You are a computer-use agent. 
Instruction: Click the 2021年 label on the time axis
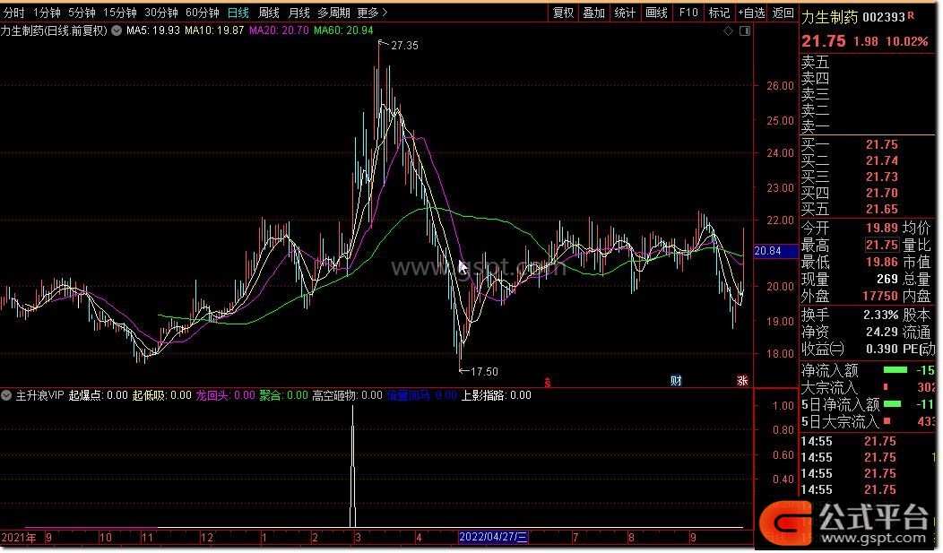click(x=19, y=538)
